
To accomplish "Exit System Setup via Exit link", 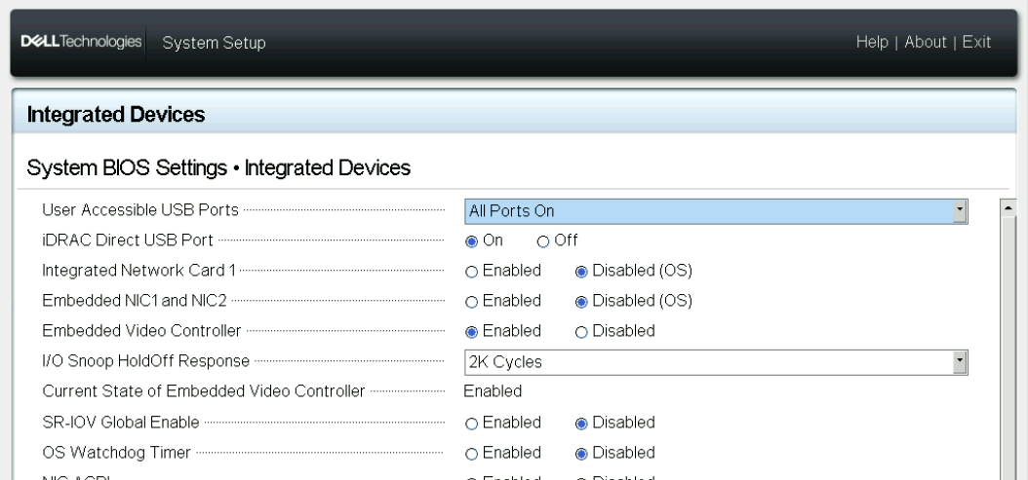I will [977, 42].
